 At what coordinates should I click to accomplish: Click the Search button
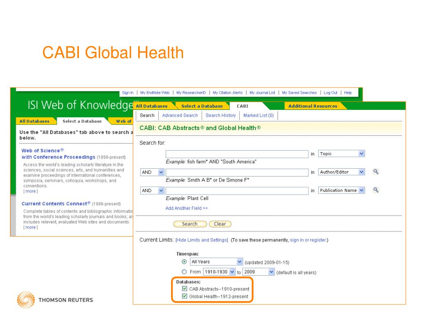click(190, 224)
